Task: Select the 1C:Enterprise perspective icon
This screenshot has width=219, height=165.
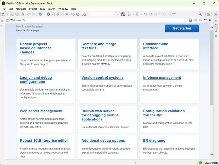Action: [x=215, y=14]
